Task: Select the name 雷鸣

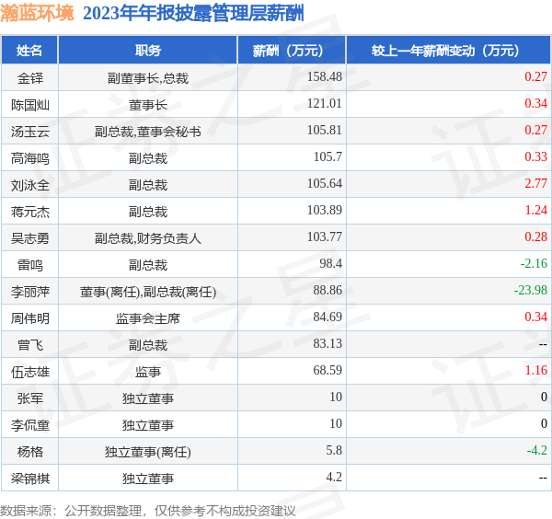Action: pyautogui.click(x=30, y=265)
